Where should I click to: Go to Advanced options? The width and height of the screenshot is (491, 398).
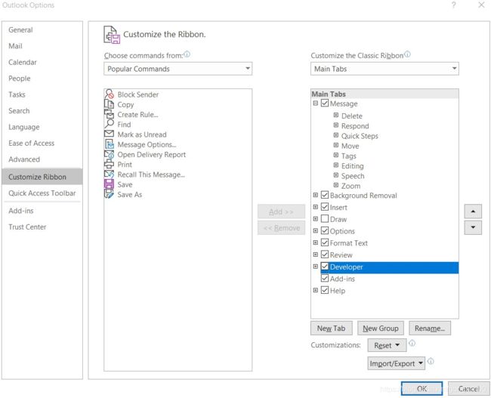pos(42,159)
